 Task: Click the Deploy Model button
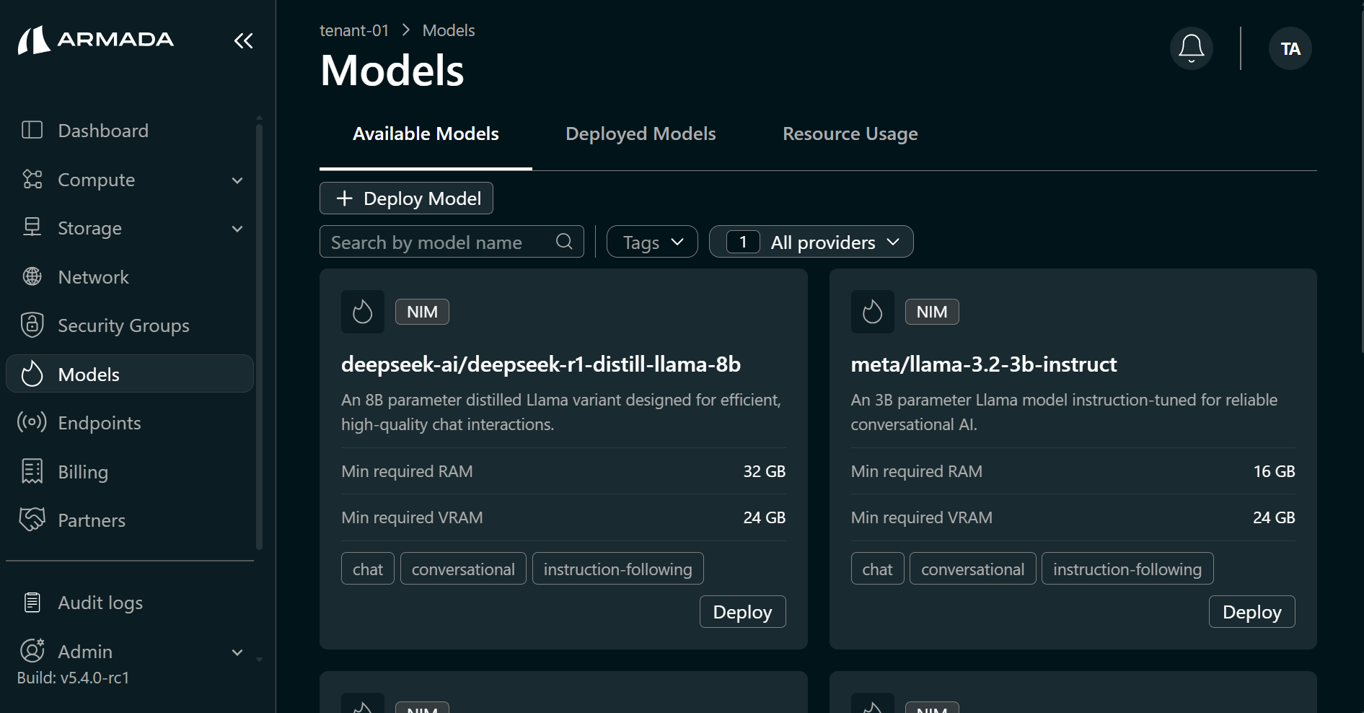click(x=406, y=198)
